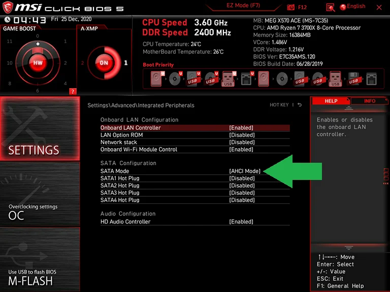Image resolution: width=390 pixels, height=292 pixels.
Task: Select the UEFI USB CD/DVD boot icon
Action: [x=211, y=79]
